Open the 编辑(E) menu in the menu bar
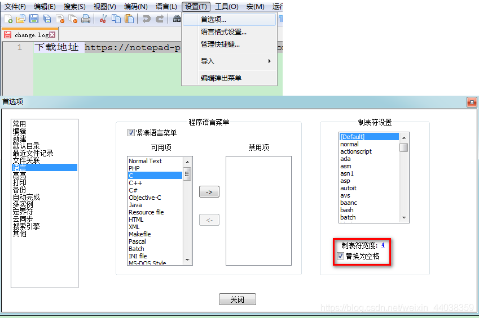479x318 pixels. (x=45, y=7)
